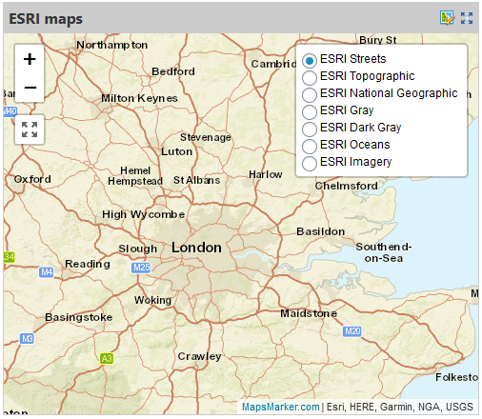
Task: Pick the ESRI Oceans basemap
Action: (310, 146)
